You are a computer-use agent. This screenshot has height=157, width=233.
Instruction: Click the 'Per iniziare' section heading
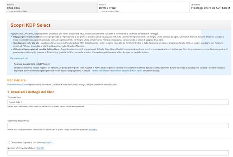pyautogui.click(x=16, y=80)
